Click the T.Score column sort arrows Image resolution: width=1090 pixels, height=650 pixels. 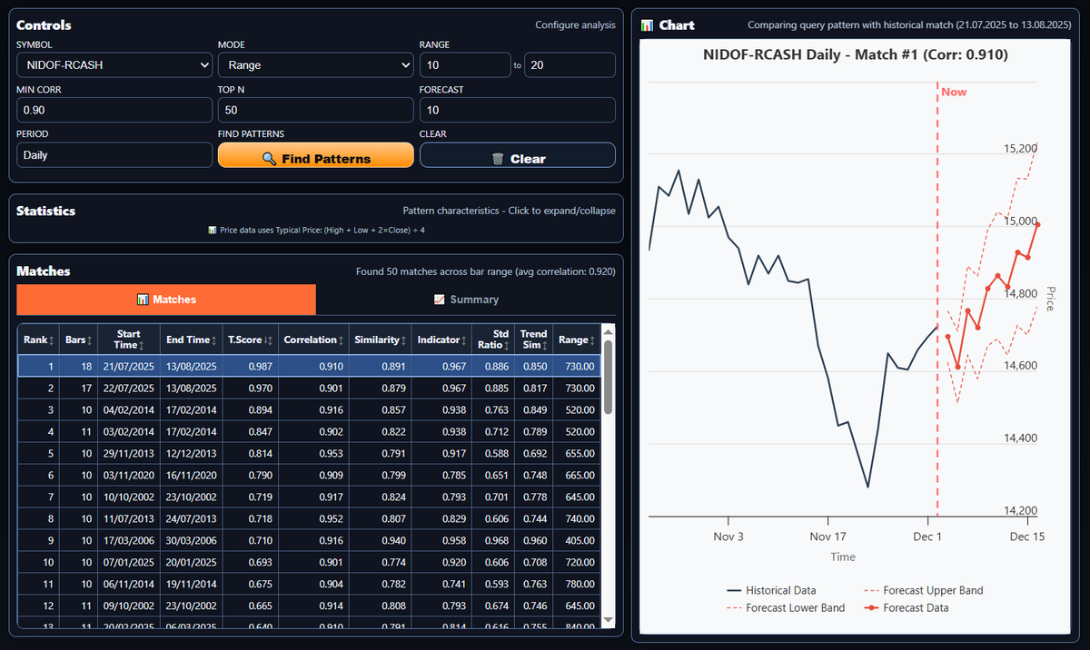(267, 340)
